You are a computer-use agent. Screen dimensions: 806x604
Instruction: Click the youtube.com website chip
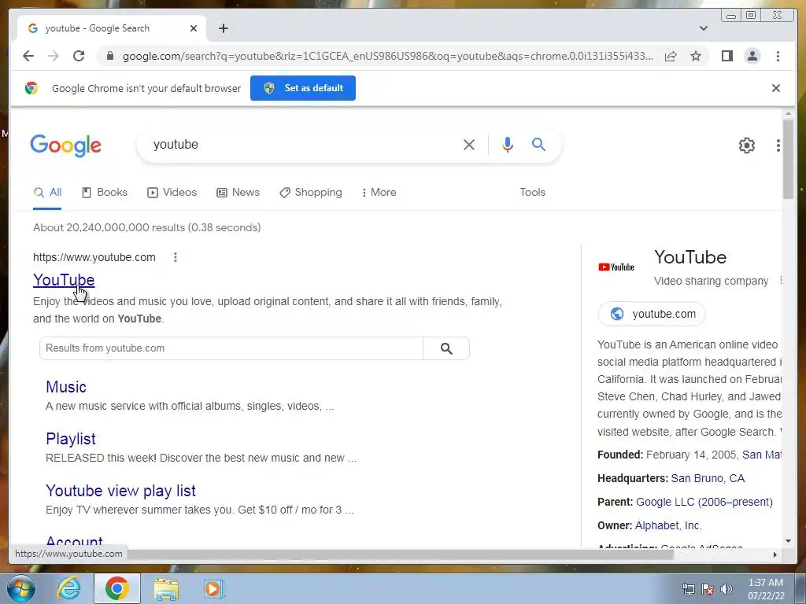[x=651, y=314]
